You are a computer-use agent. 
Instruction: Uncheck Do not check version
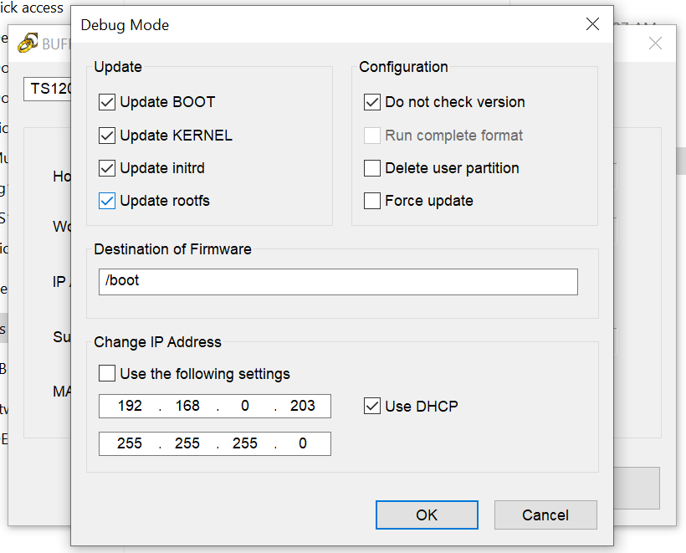point(372,102)
